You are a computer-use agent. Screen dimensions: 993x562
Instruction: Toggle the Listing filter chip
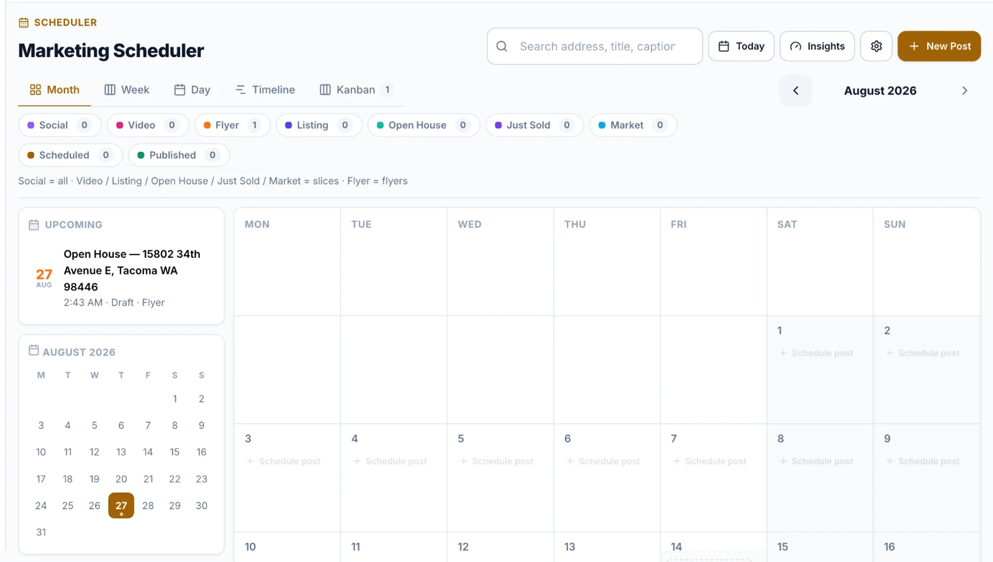point(319,125)
